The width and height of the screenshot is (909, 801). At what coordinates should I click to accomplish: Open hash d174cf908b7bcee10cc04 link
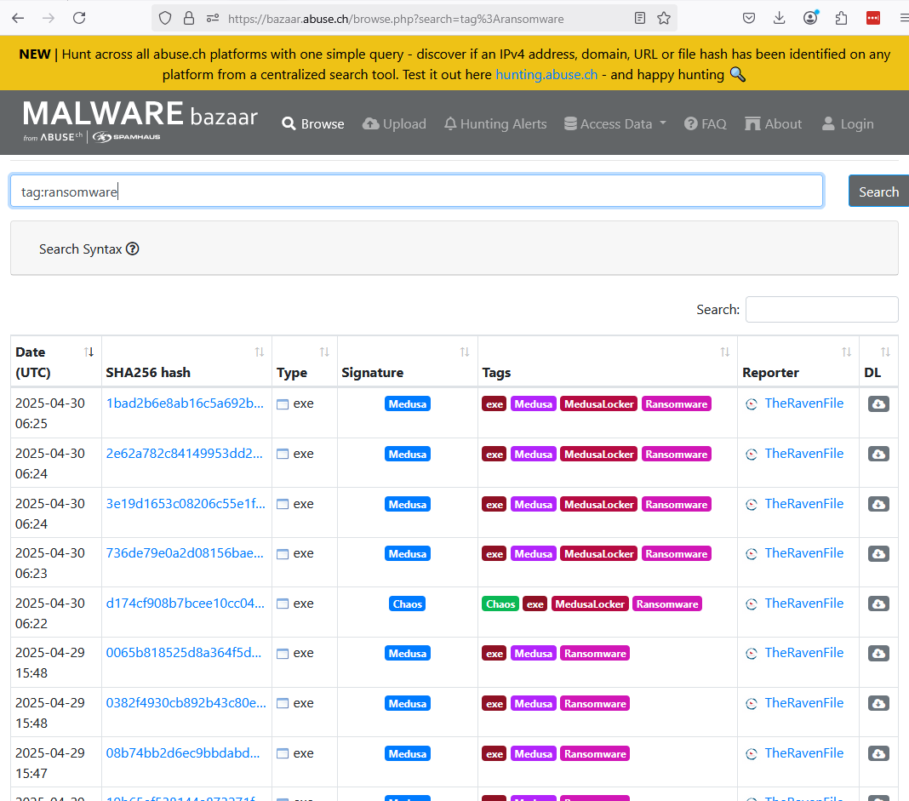pos(186,604)
